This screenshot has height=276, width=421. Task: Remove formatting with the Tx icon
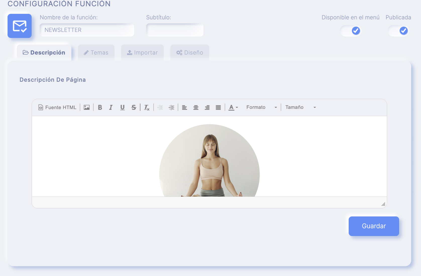[x=147, y=107]
